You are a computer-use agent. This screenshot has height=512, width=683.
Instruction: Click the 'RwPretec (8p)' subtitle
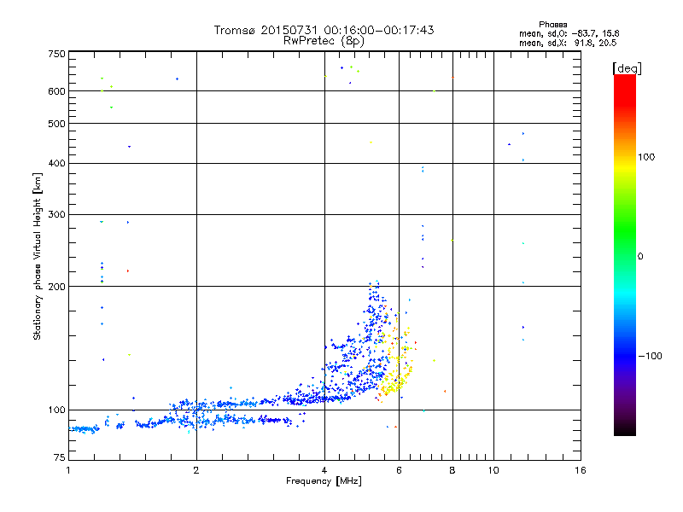[324, 41]
